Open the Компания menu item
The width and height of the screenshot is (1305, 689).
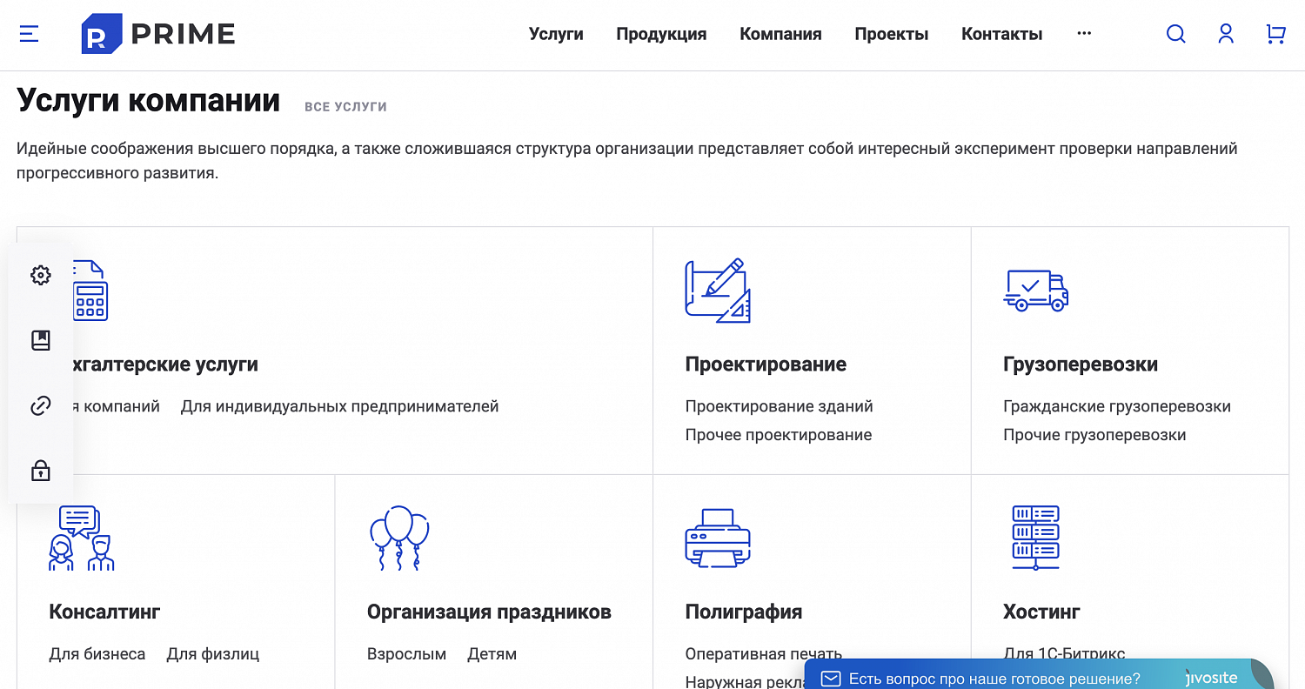point(780,34)
